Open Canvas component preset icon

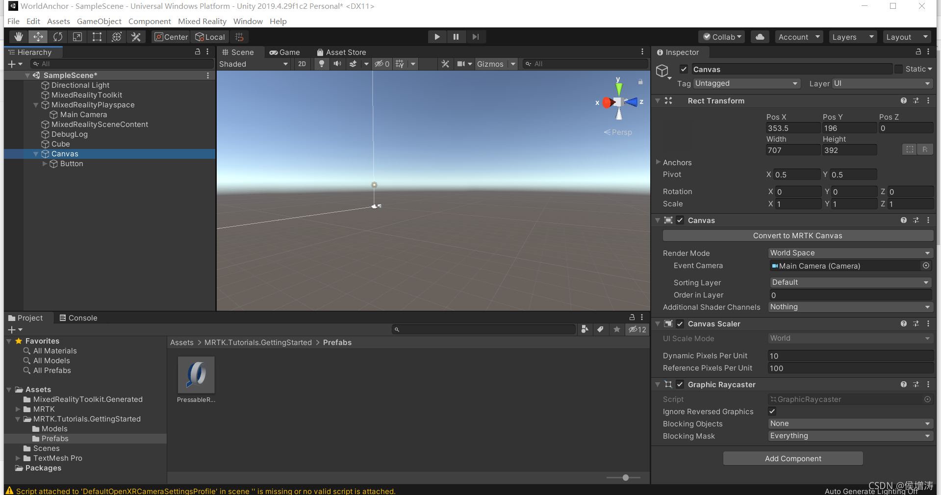[916, 220]
